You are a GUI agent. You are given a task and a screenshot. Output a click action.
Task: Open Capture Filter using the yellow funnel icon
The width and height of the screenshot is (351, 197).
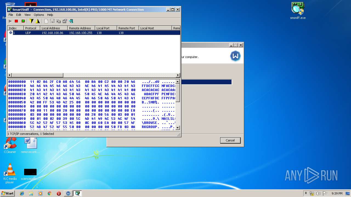tap(31, 21)
